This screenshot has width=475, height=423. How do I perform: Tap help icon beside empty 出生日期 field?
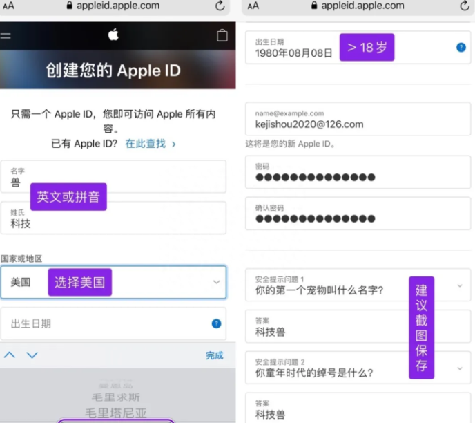coord(216,323)
